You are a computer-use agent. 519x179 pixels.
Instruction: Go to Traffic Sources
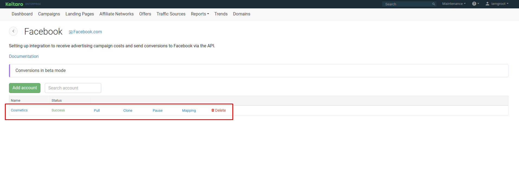click(x=171, y=14)
